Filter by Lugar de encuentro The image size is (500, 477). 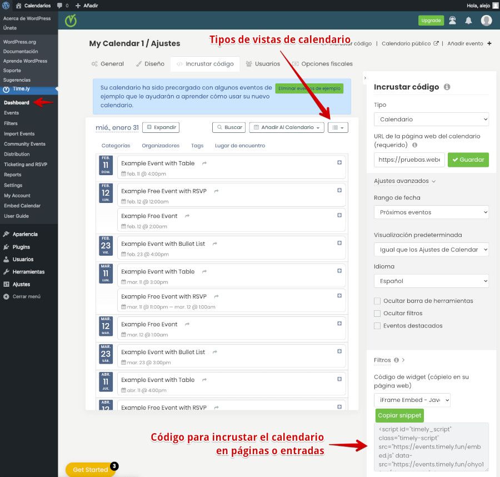[x=240, y=146]
